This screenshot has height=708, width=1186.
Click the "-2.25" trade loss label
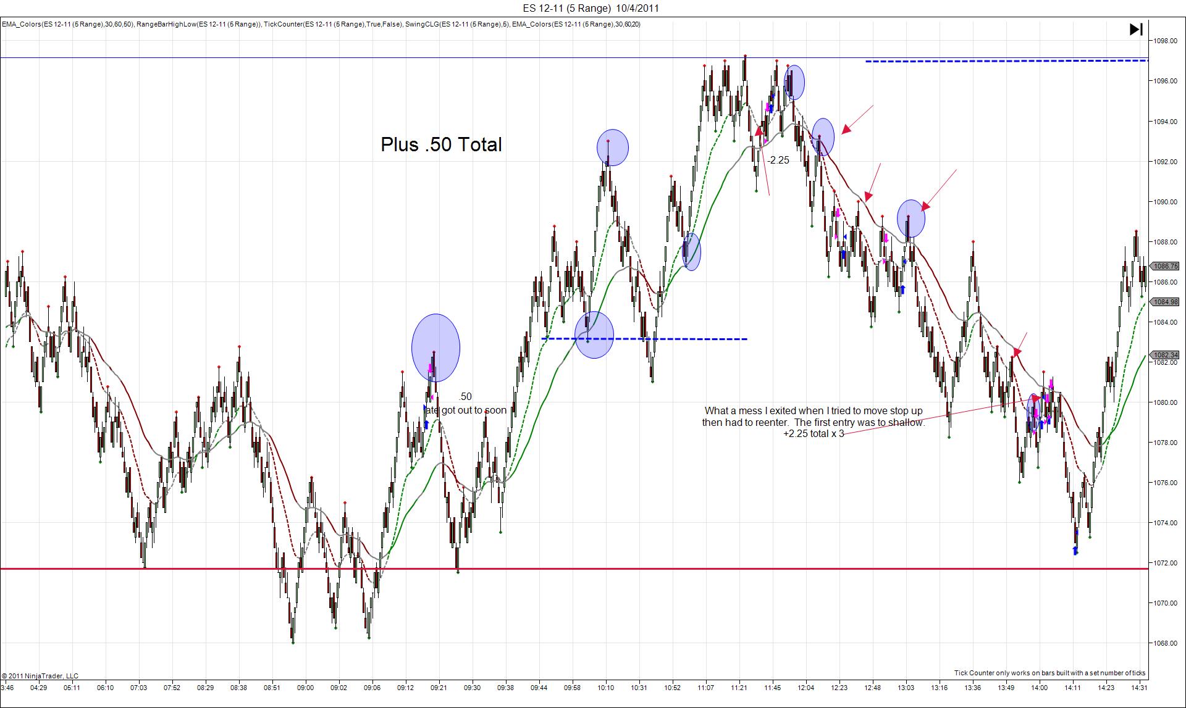pos(778,160)
